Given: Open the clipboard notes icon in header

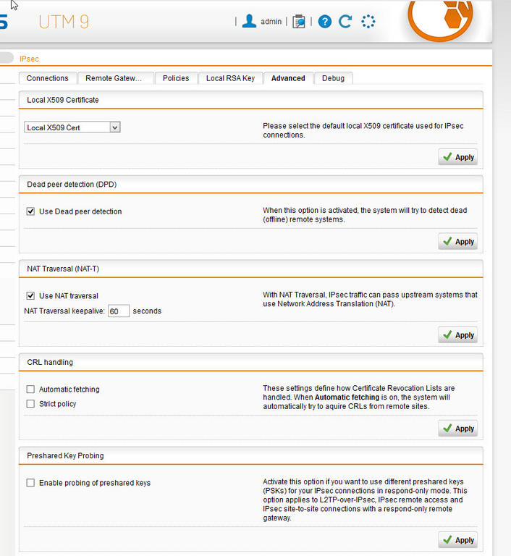Looking at the screenshot, I should [x=299, y=22].
